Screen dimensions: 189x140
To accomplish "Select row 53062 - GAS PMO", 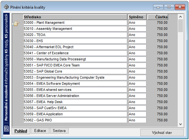I will pyautogui.click(x=75, y=120).
